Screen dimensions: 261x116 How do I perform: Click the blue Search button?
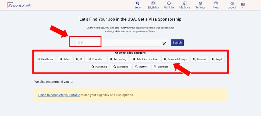(x=177, y=43)
